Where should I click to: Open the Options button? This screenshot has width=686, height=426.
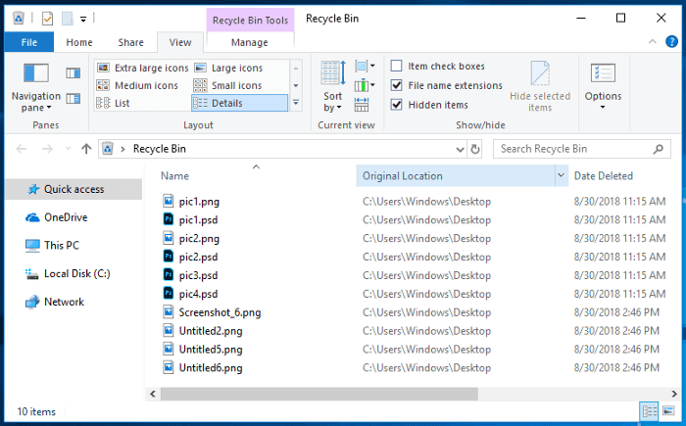click(603, 85)
